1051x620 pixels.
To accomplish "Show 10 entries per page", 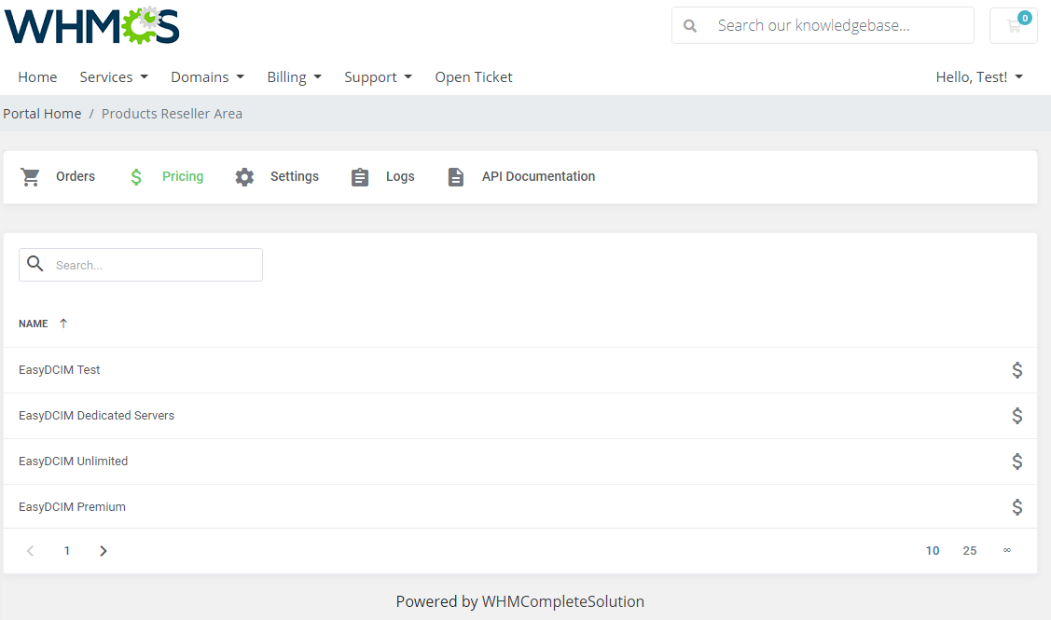I will 933,551.
